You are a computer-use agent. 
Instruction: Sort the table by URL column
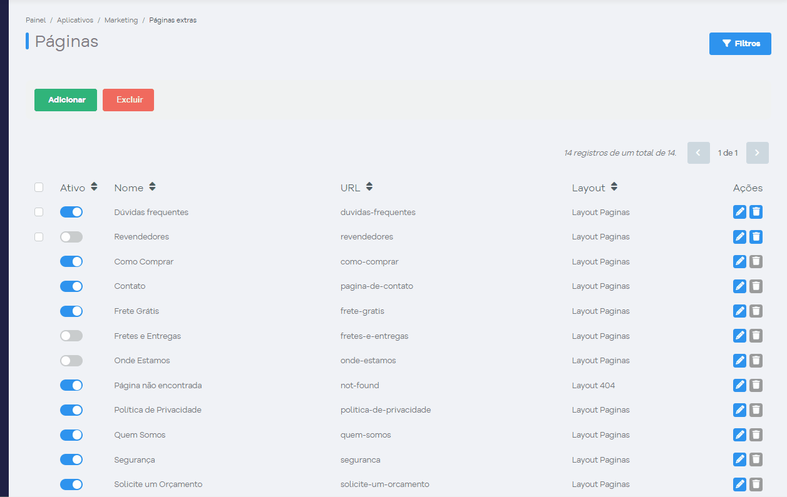tap(369, 187)
